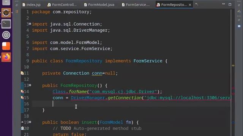
Task: Jump to the lower red error overview mark
Action: pos(233,94)
